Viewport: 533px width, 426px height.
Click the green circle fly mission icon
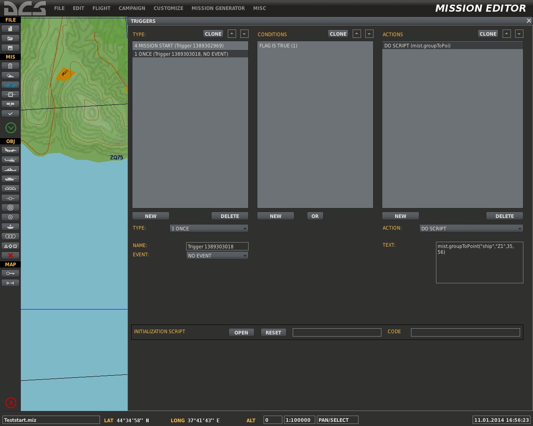[11, 128]
